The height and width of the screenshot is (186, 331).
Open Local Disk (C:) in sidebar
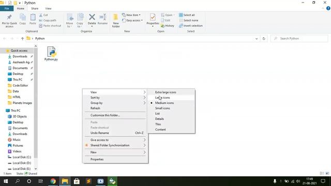click(22, 157)
